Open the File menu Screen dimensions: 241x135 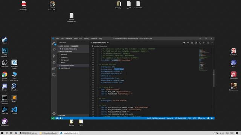point(58,39)
